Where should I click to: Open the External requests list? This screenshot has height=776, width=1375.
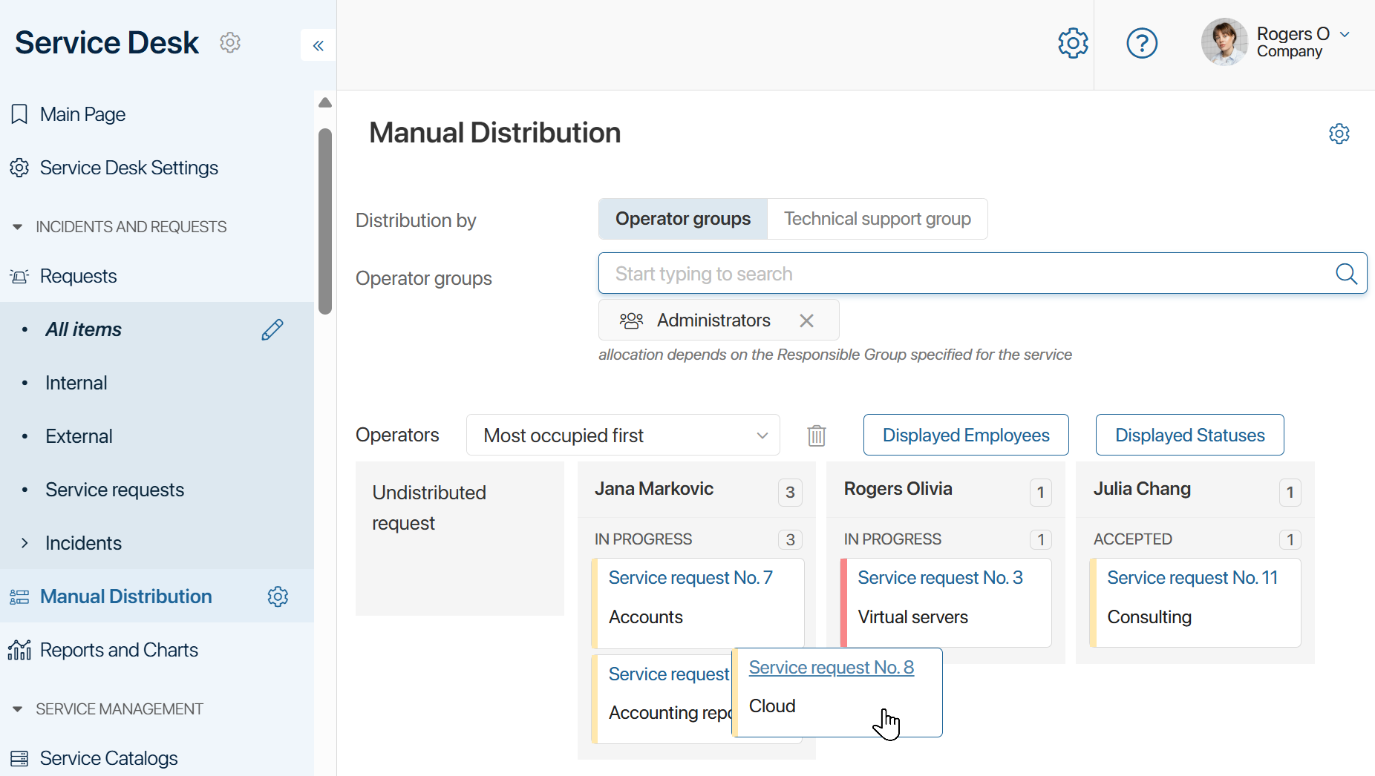79,436
